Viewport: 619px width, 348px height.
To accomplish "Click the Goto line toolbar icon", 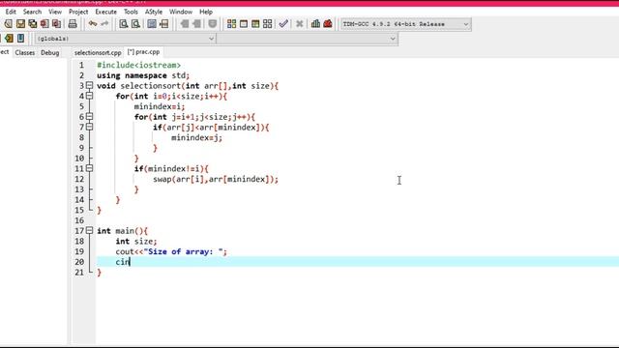I will click(x=163, y=24).
